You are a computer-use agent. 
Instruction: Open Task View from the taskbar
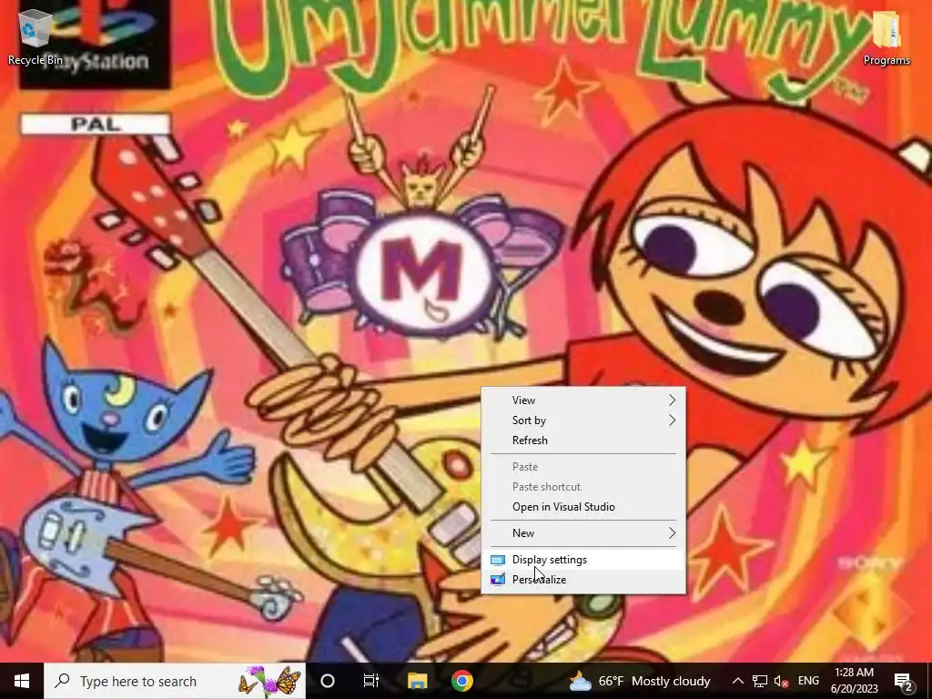pyautogui.click(x=371, y=681)
